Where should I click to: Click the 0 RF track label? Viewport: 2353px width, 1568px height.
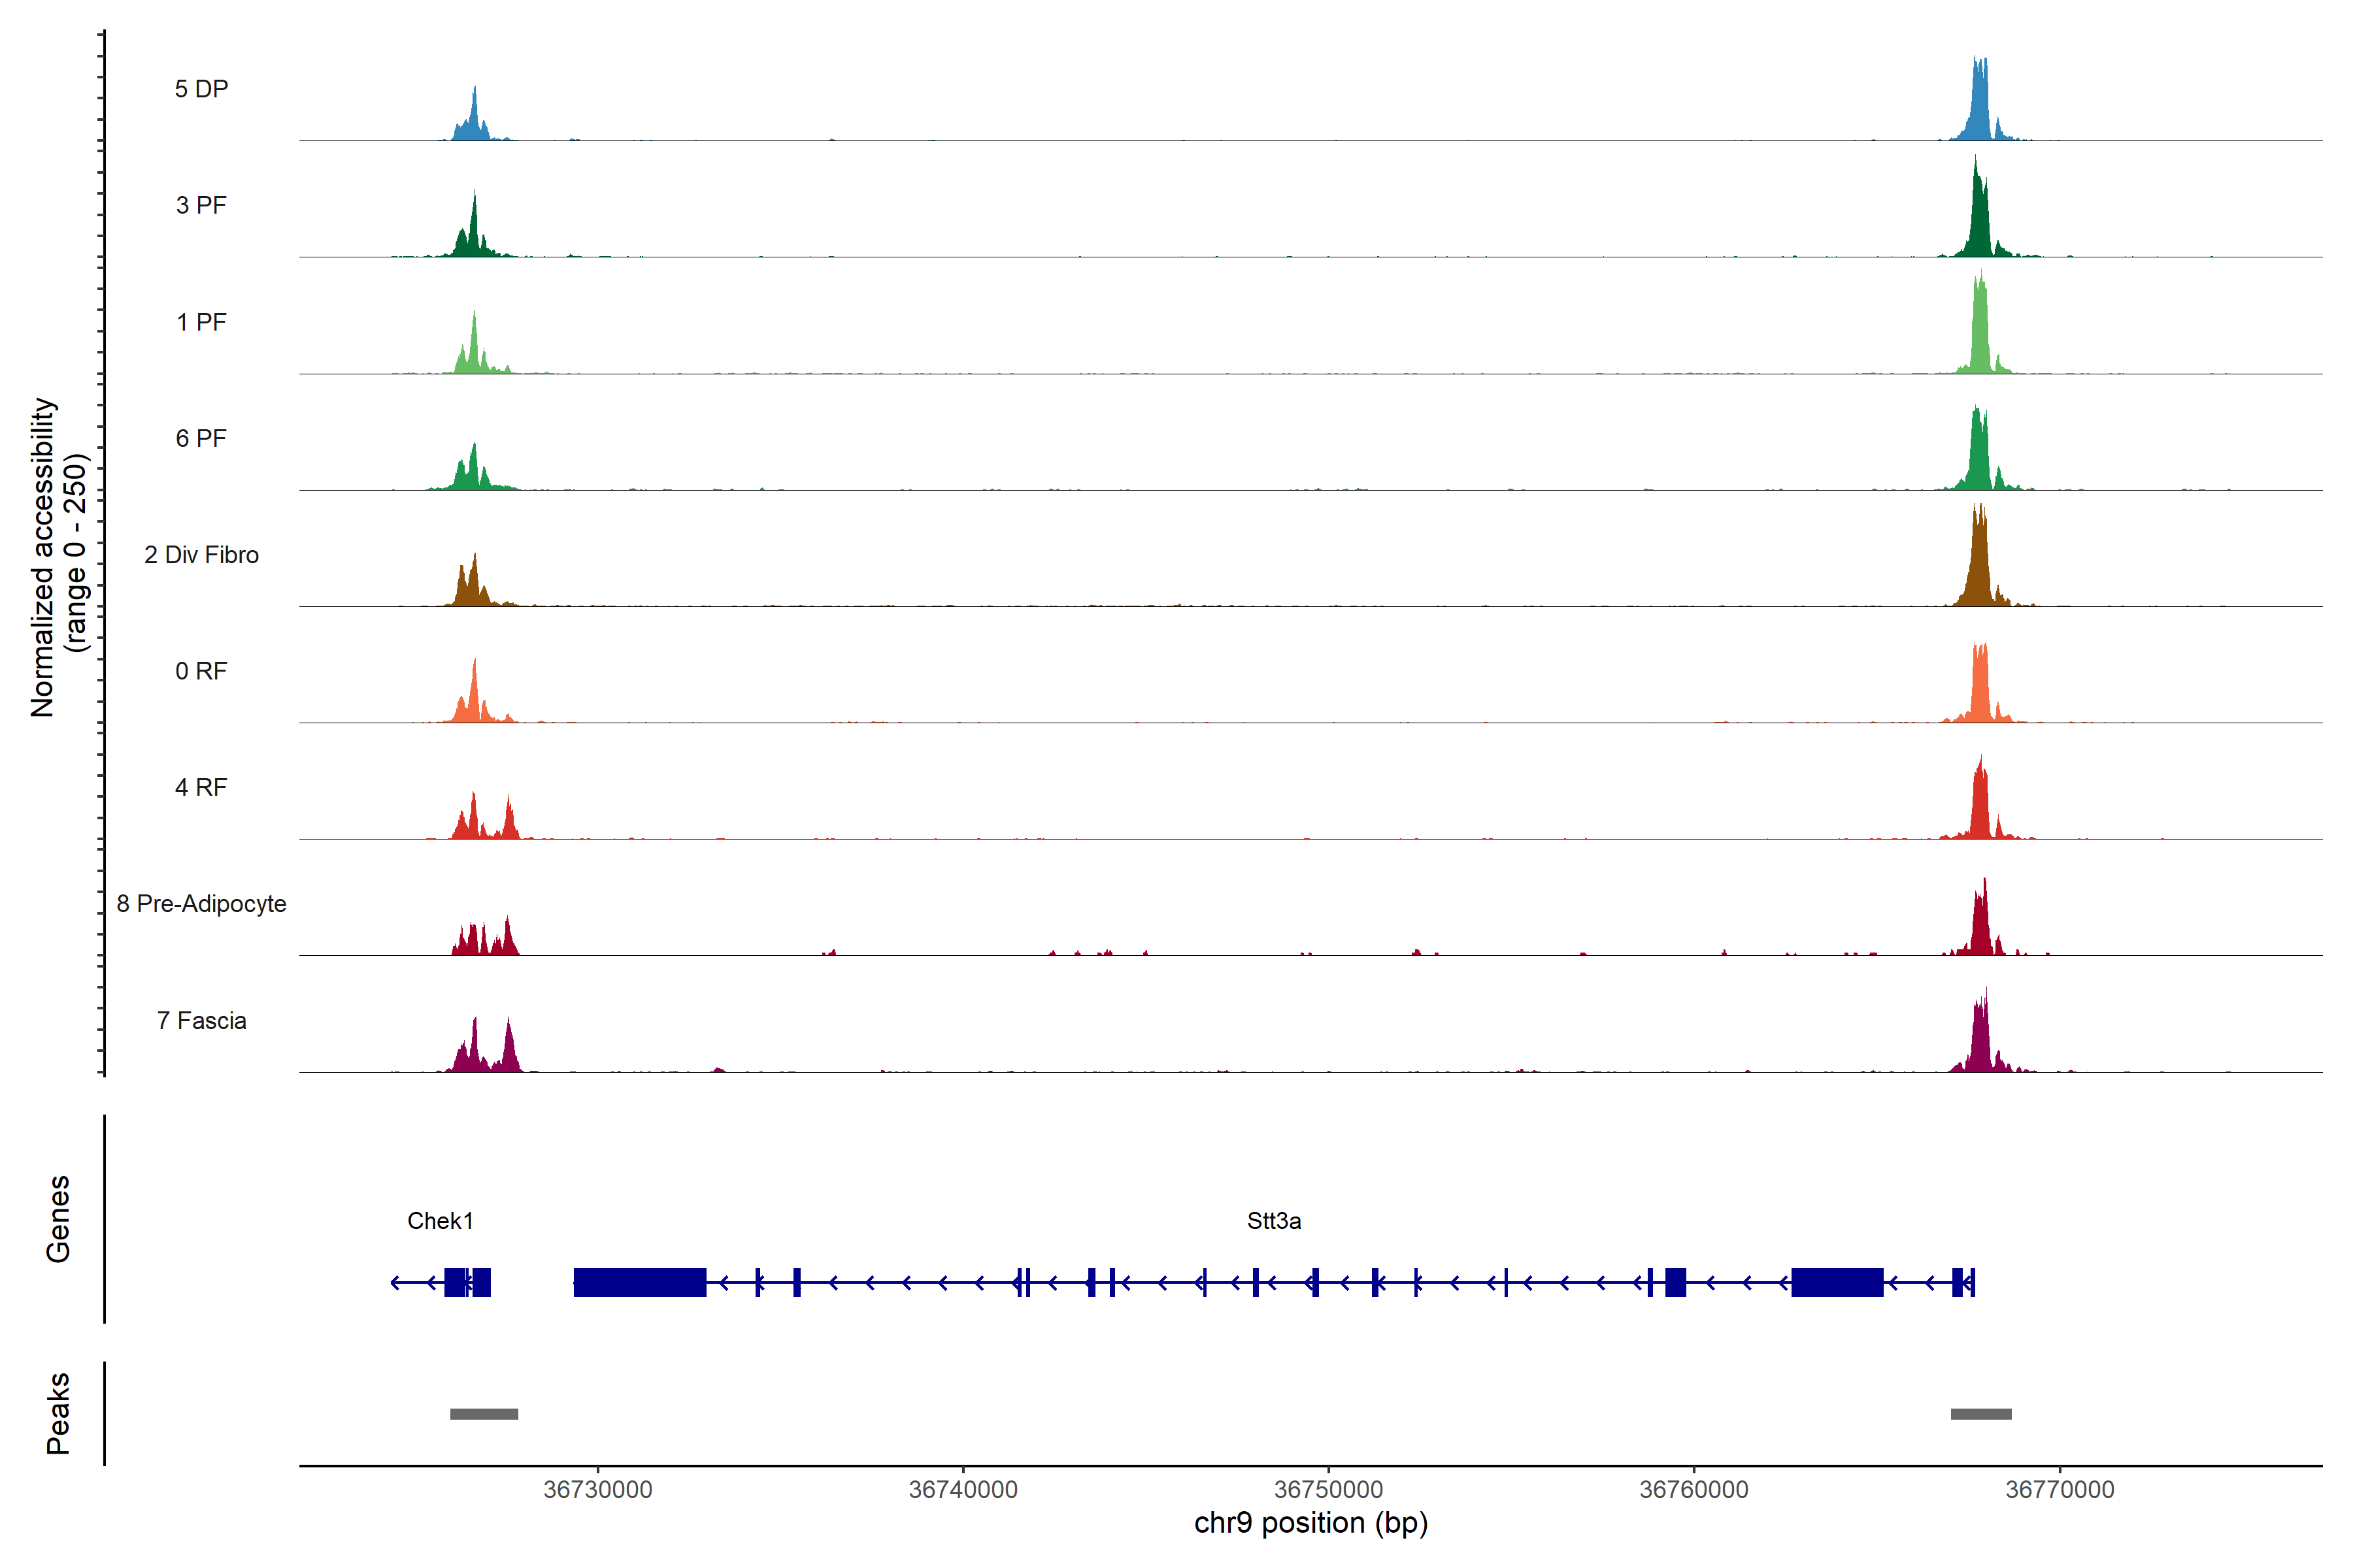[201, 671]
